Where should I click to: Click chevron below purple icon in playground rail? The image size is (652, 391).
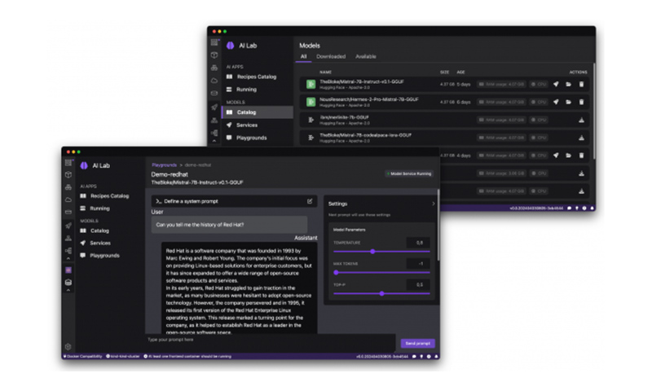[x=68, y=291]
